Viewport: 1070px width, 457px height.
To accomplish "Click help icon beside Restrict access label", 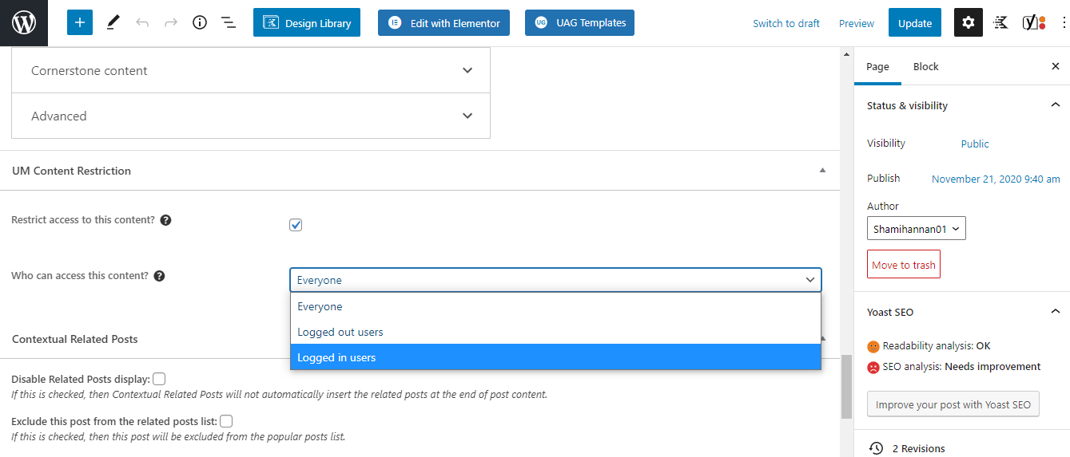I will tap(165, 220).
